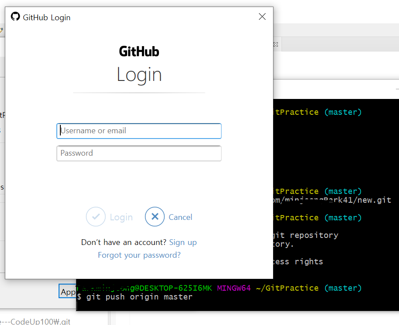Click the Cancel X circle icon

tap(155, 217)
